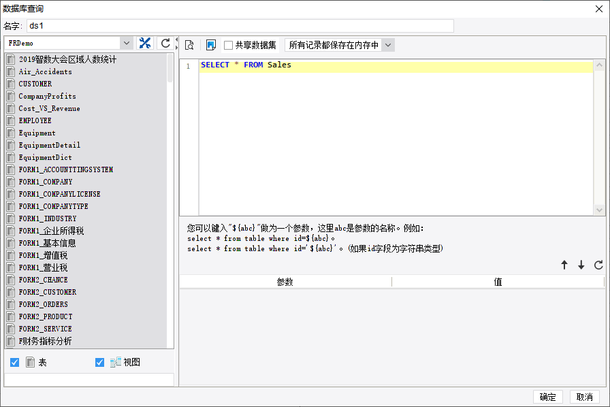The width and height of the screenshot is (610, 407).
Task: Select the CUSTOMER table
Action: [x=35, y=84]
